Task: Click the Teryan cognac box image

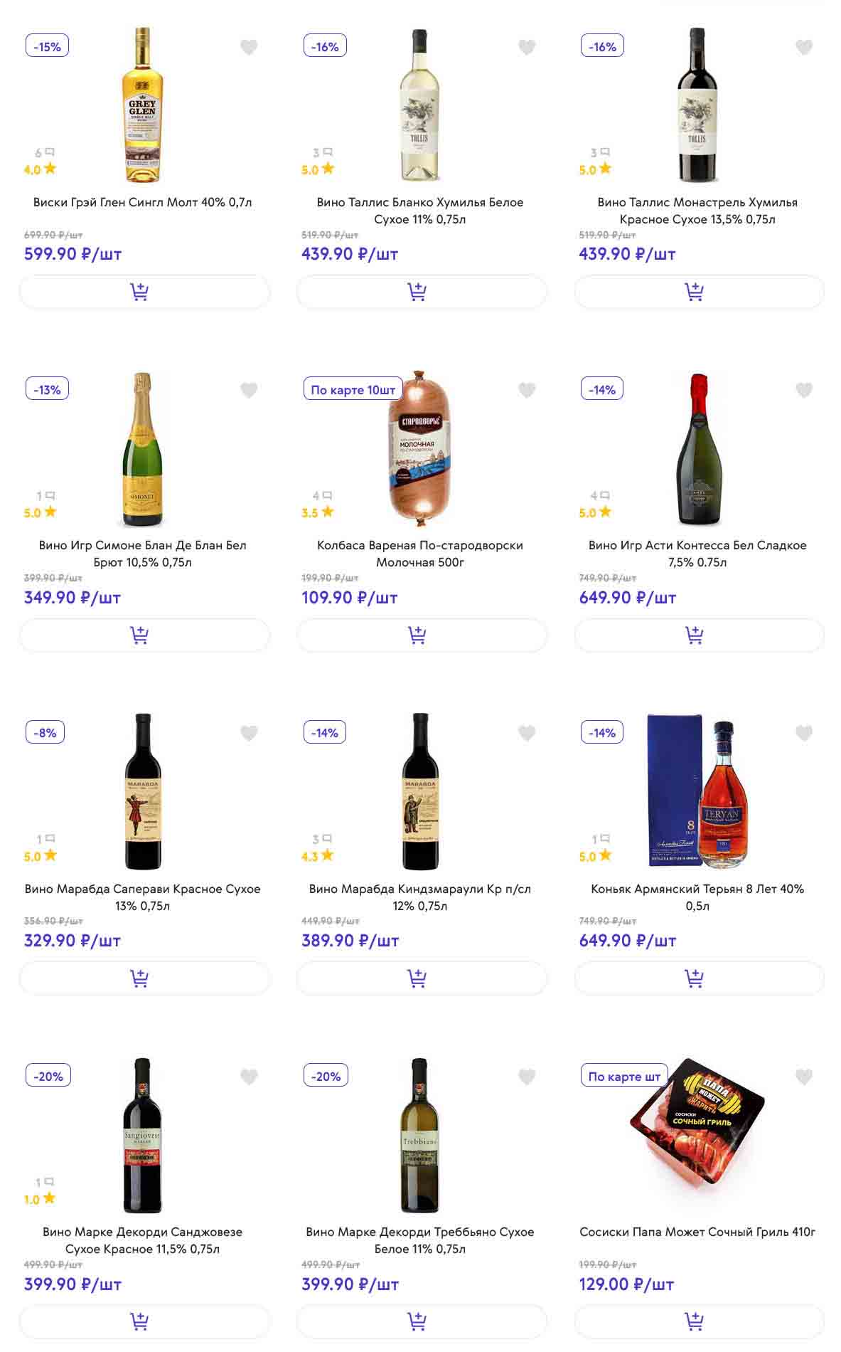Action: pos(674,790)
